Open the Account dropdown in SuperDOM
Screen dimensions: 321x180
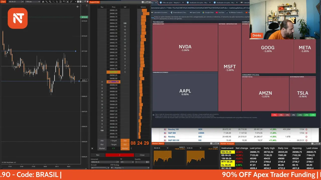tap(108, 168)
